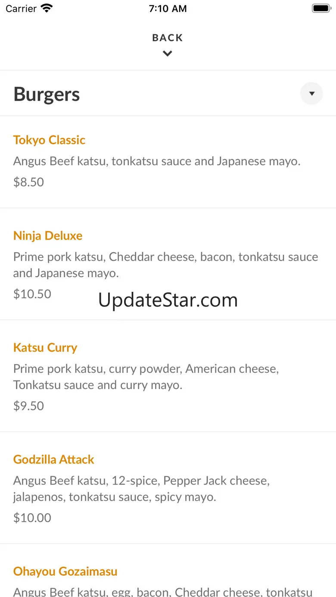336x597 pixels.
Task: Tap the $10.00 price
Action: (x=32, y=518)
